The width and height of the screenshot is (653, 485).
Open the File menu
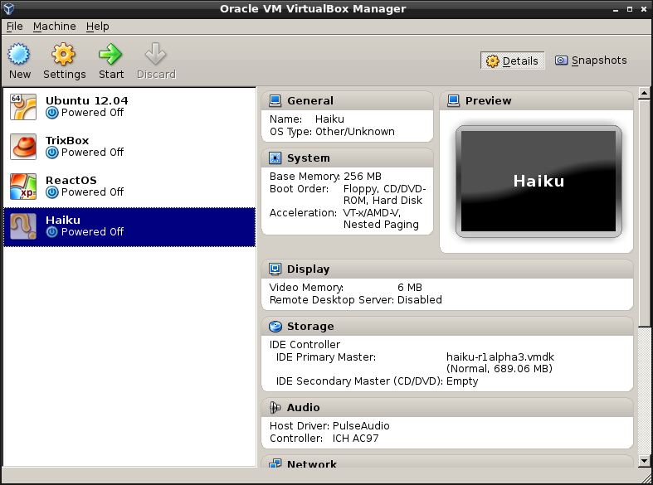pyautogui.click(x=15, y=27)
